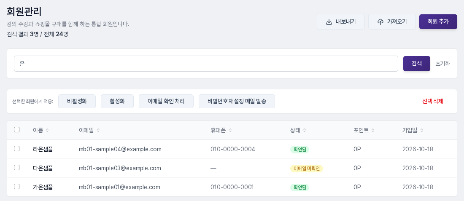Click 이메일 확인 처리 button
The height and width of the screenshot is (201, 464).
click(x=166, y=102)
